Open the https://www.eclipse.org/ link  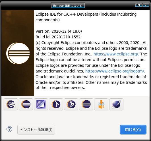(116, 54)
